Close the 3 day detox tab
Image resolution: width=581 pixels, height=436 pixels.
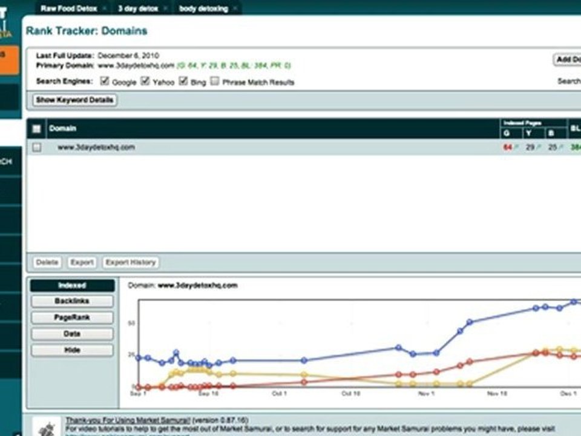(x=165, y=8)
